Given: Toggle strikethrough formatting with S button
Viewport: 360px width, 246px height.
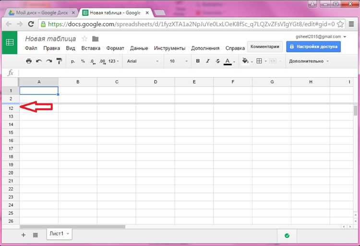Looking at the screenshot, I should (217, 61).
